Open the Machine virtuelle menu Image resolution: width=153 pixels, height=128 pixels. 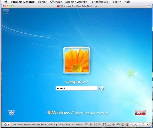tap(76, 2)
